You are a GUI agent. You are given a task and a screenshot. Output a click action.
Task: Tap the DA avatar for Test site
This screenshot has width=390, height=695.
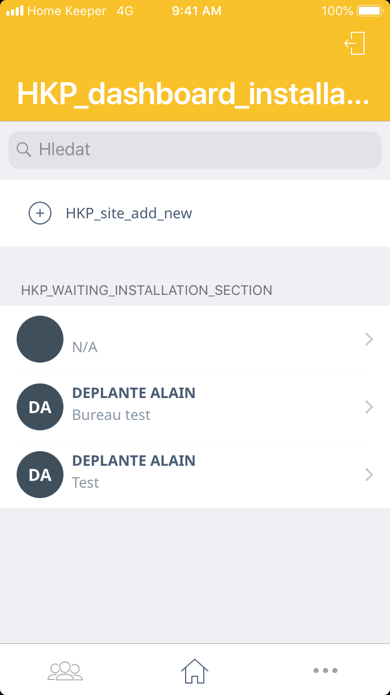point(40,475)
